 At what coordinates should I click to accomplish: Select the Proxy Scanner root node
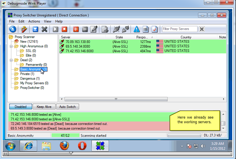click(25, 37)
